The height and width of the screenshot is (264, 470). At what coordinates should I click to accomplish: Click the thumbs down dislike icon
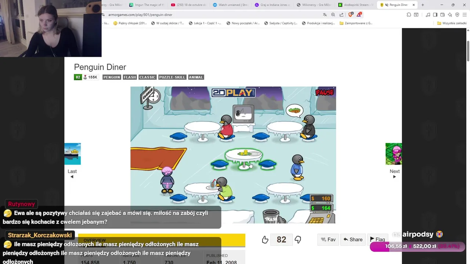coord(298,240)
